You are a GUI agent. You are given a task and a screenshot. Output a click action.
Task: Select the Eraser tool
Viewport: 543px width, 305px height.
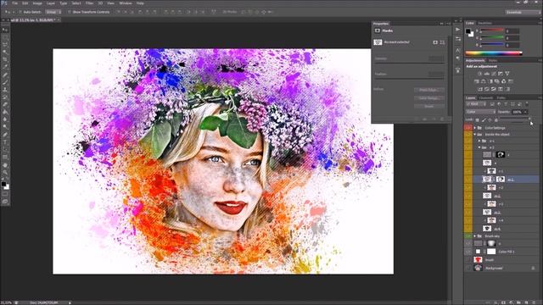(5, 105)
